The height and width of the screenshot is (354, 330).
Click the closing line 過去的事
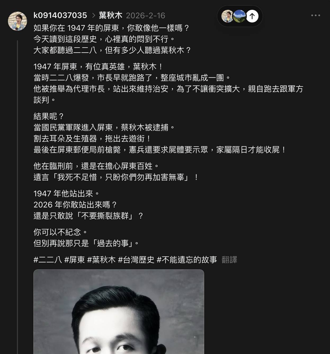pyautogui.click(x=86, y=243)
